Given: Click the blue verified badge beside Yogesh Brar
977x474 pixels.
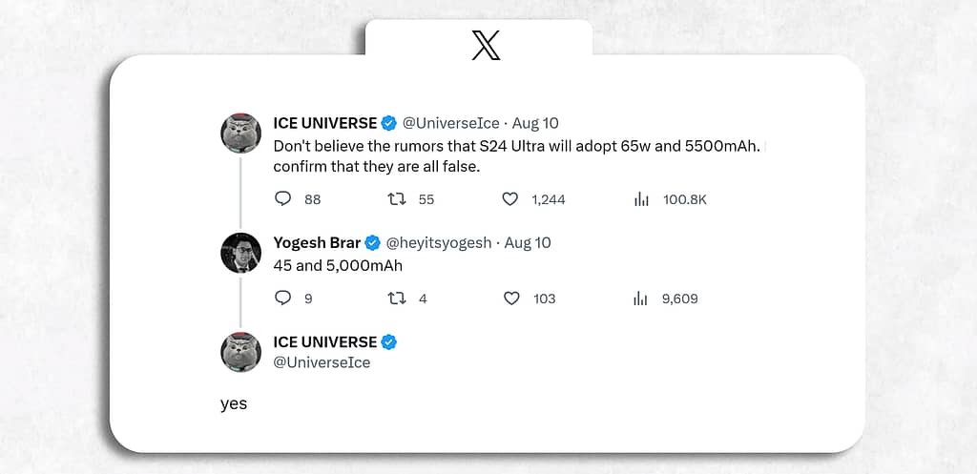Looking at the screenshot, I should click(x=373, y=243).
